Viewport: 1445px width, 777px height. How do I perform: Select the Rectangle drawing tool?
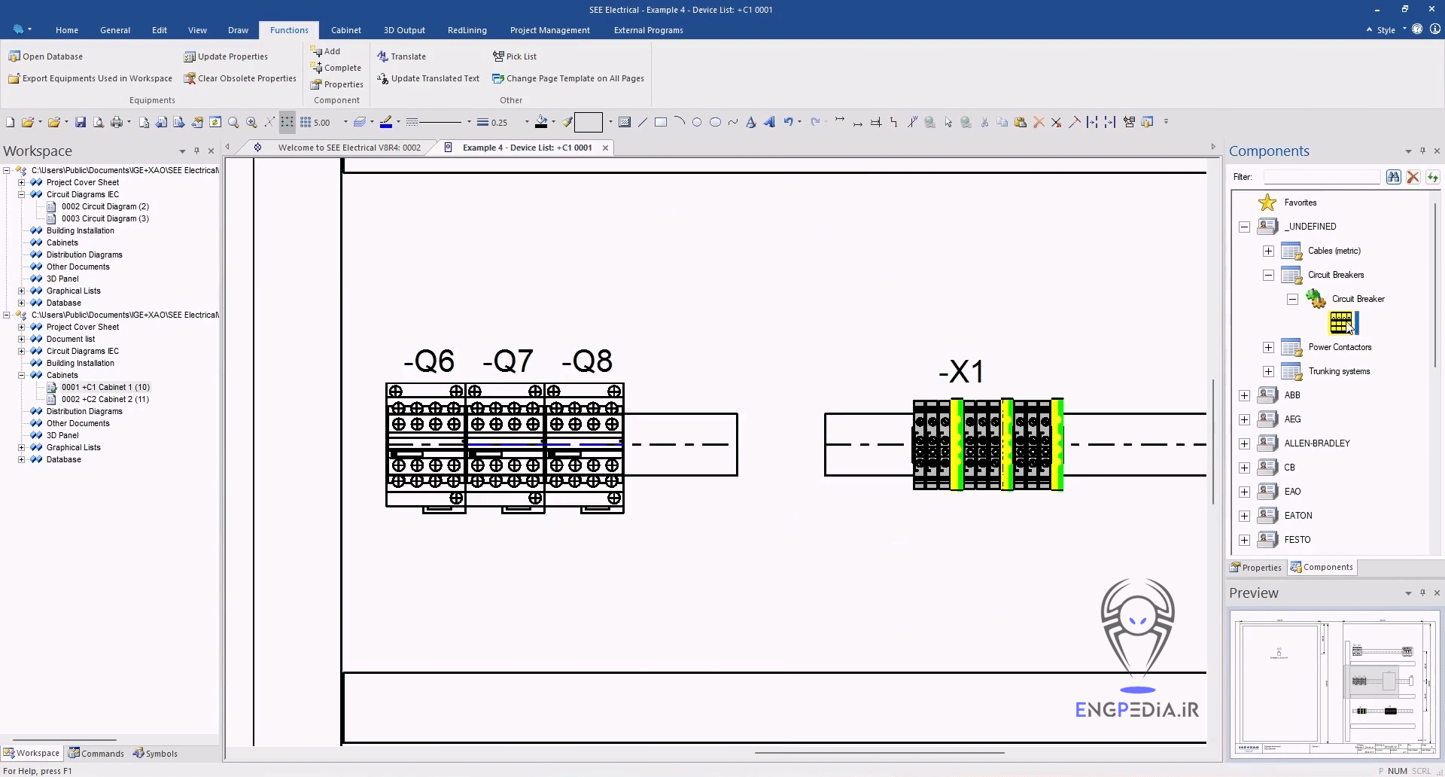661,122
